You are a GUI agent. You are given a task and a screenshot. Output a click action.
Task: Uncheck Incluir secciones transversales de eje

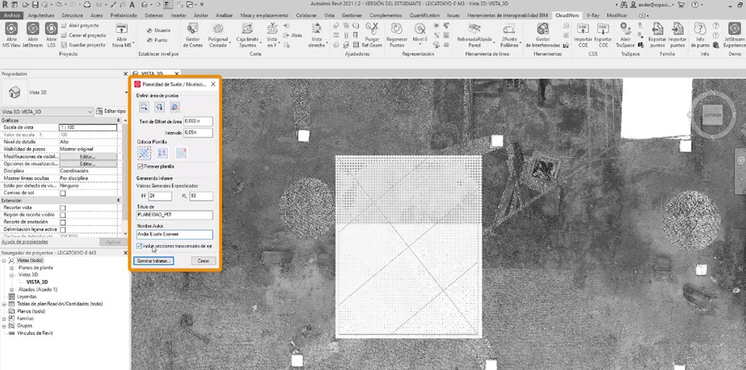(139, 245)
